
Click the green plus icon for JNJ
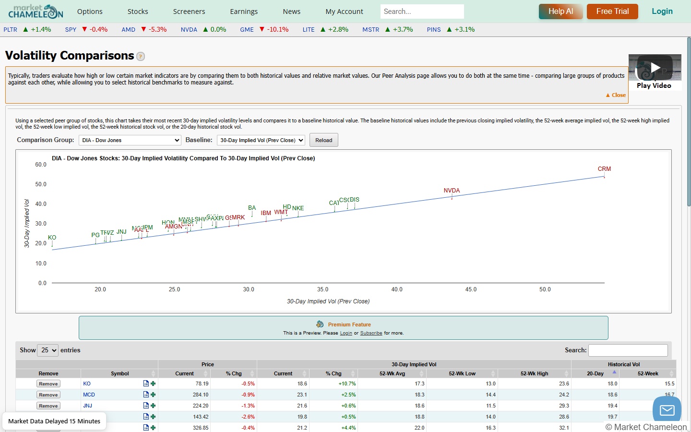click(x=153, y=406)
